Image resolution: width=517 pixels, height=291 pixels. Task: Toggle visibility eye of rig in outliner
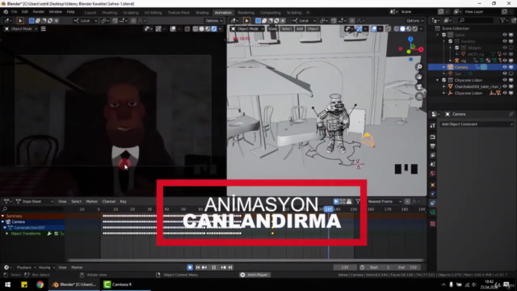[504, 61]
